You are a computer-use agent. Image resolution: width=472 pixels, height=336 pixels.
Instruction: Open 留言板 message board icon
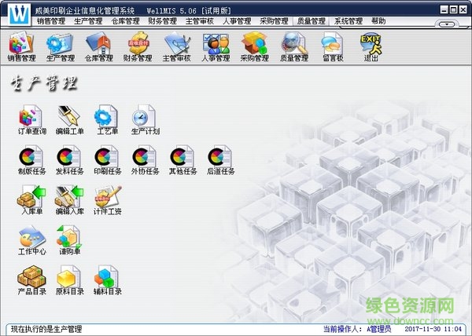tap(333, 46)
